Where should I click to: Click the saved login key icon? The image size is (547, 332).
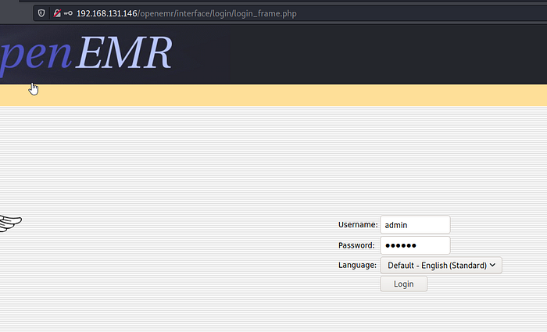68,13
